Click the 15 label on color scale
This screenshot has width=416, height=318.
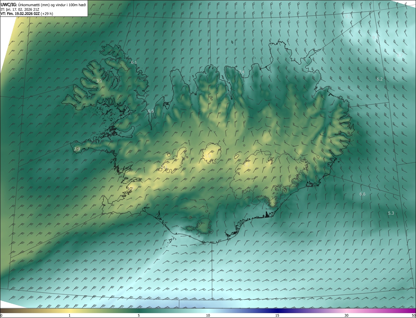[x=277, y=315]
